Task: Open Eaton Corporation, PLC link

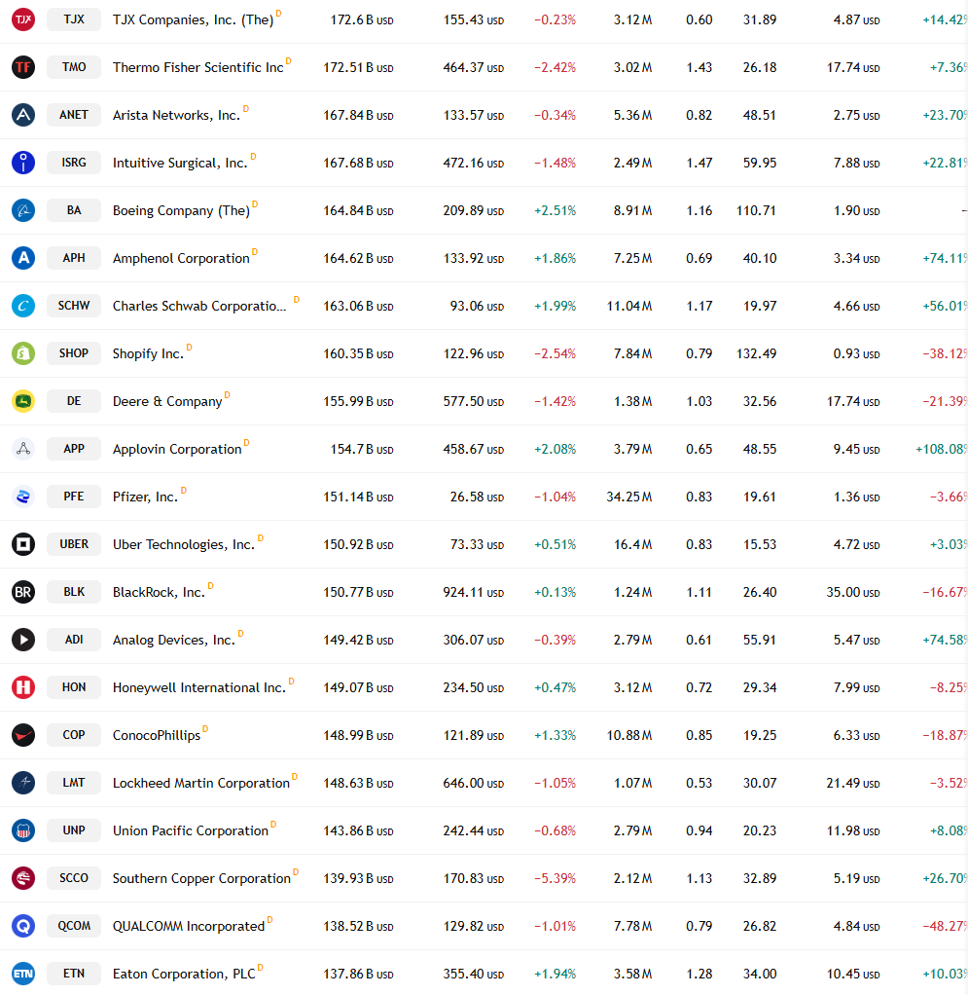Action: coord(184,974)
